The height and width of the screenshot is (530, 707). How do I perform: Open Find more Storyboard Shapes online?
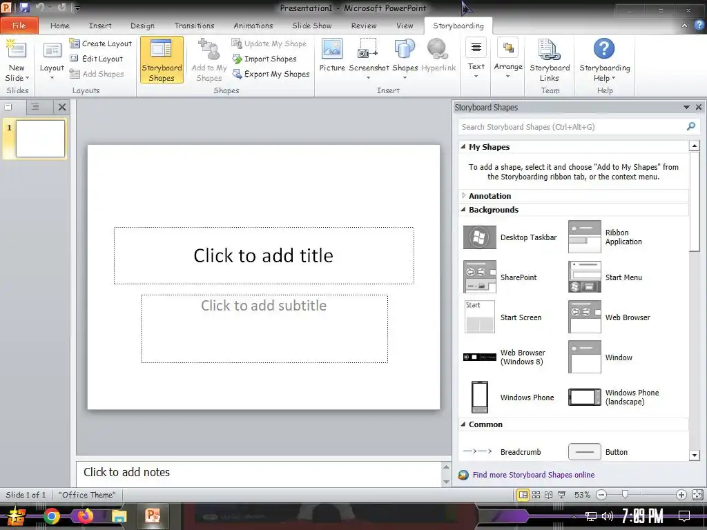(534, 475)
